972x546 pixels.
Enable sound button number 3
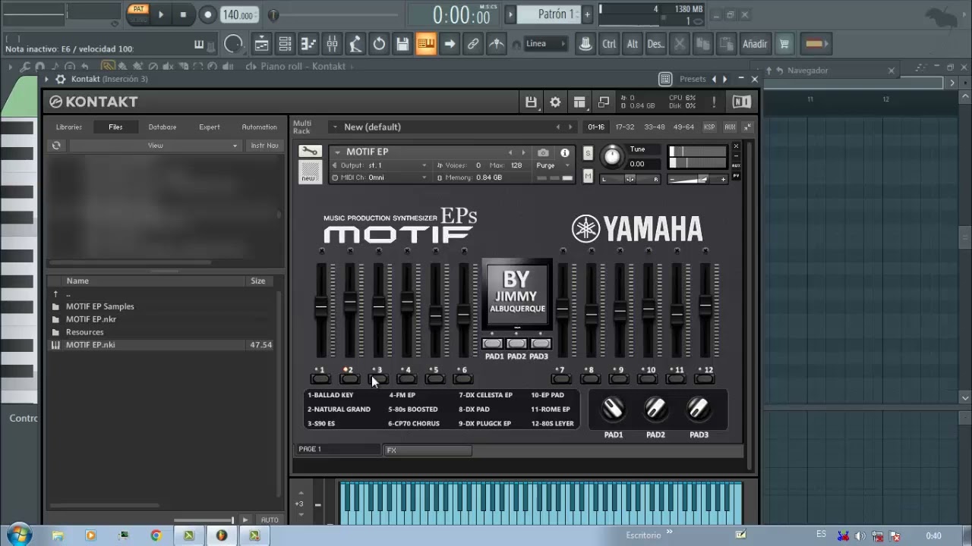(377, 378)
